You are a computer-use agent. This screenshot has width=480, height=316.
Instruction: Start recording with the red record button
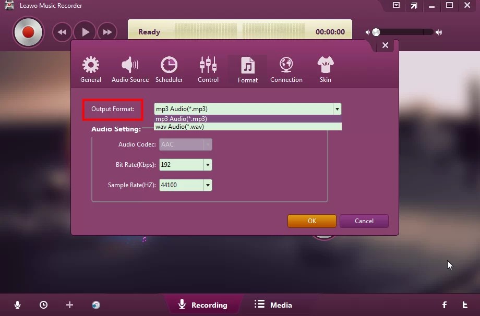point(28,32)
